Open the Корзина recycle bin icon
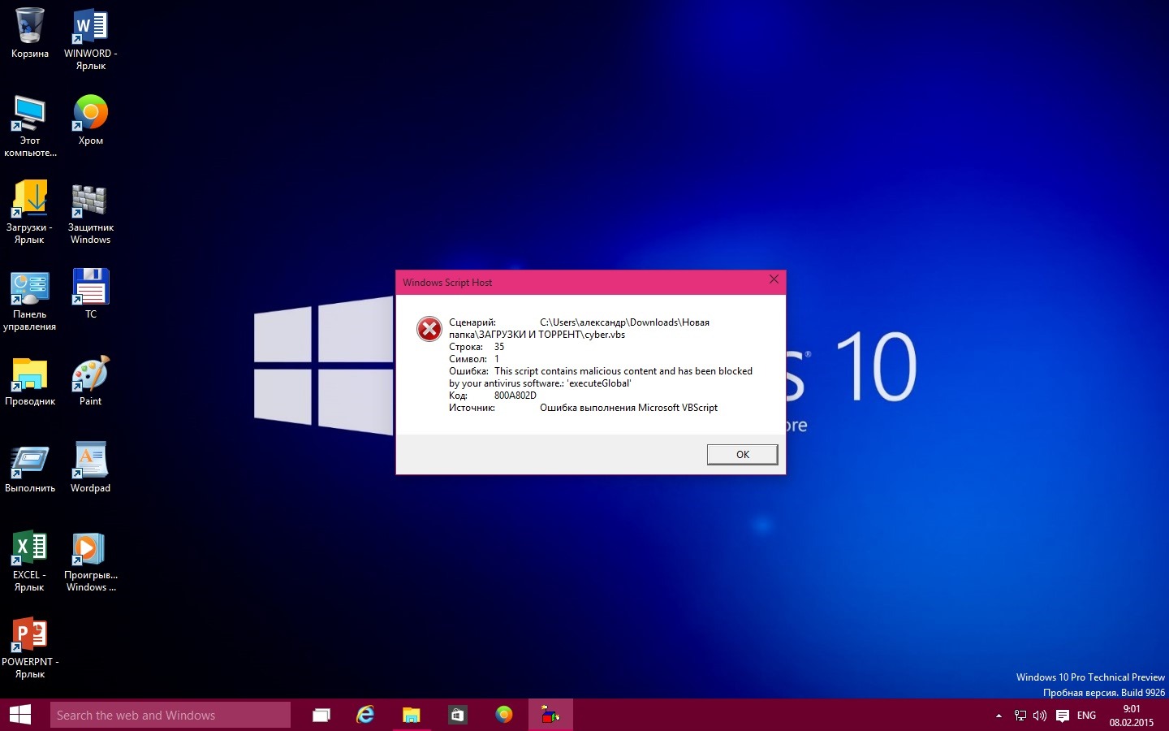 coord(30,26)
